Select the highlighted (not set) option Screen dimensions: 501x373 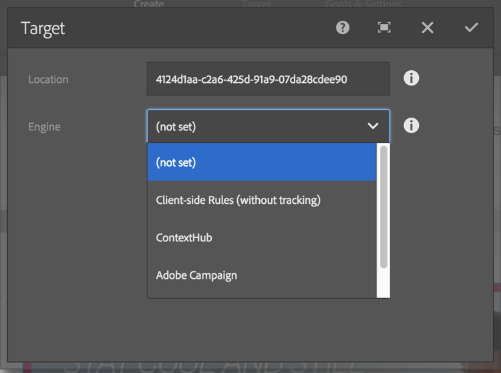[x=261, y=162]
